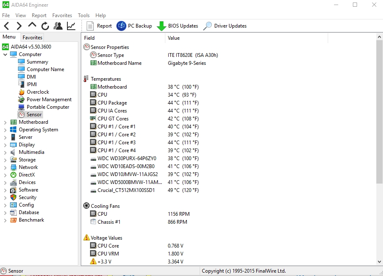Expand the Operating System tree node
The height and width of the screenshot is (276, 383).
(x=5, y=130)
